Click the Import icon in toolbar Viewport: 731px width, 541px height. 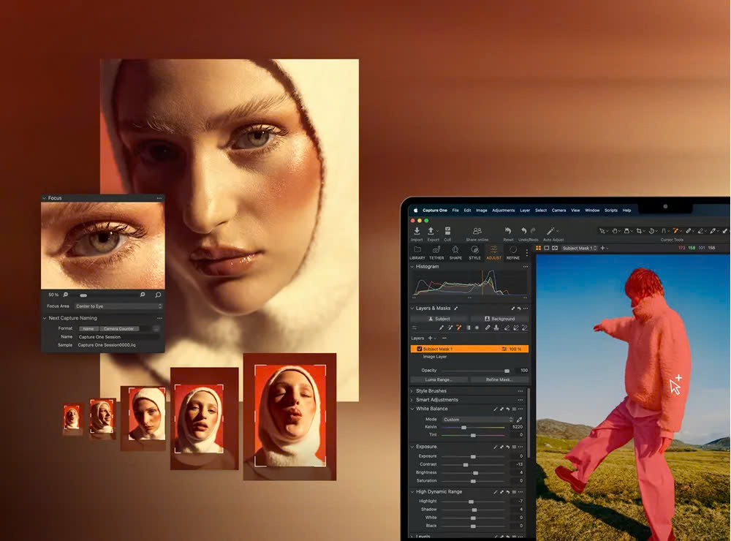coord(417,231)
